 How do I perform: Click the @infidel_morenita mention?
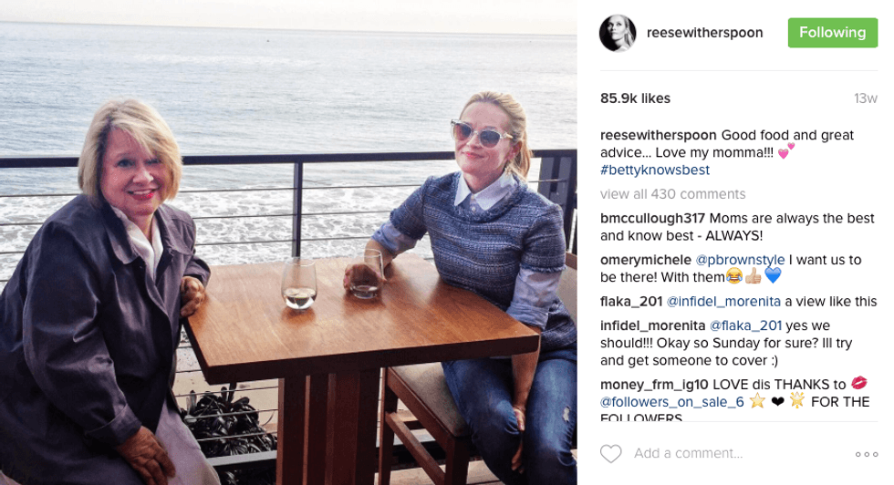[x=723, y=301]
